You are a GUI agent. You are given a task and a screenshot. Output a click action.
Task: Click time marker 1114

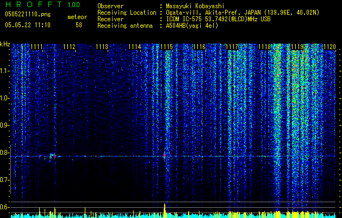135,47
